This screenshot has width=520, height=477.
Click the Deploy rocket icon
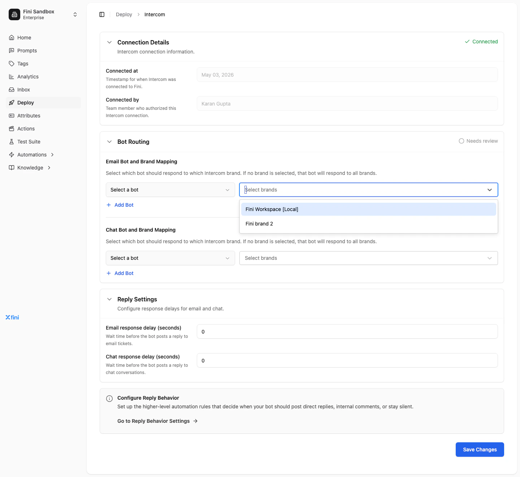pos(12,103)
